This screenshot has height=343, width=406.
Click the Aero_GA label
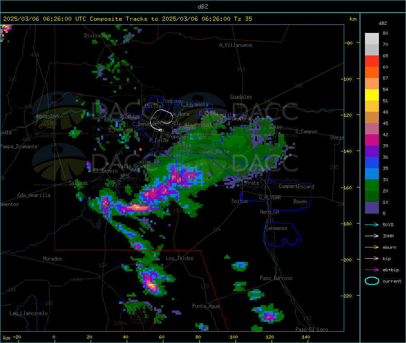click(270, 212)
